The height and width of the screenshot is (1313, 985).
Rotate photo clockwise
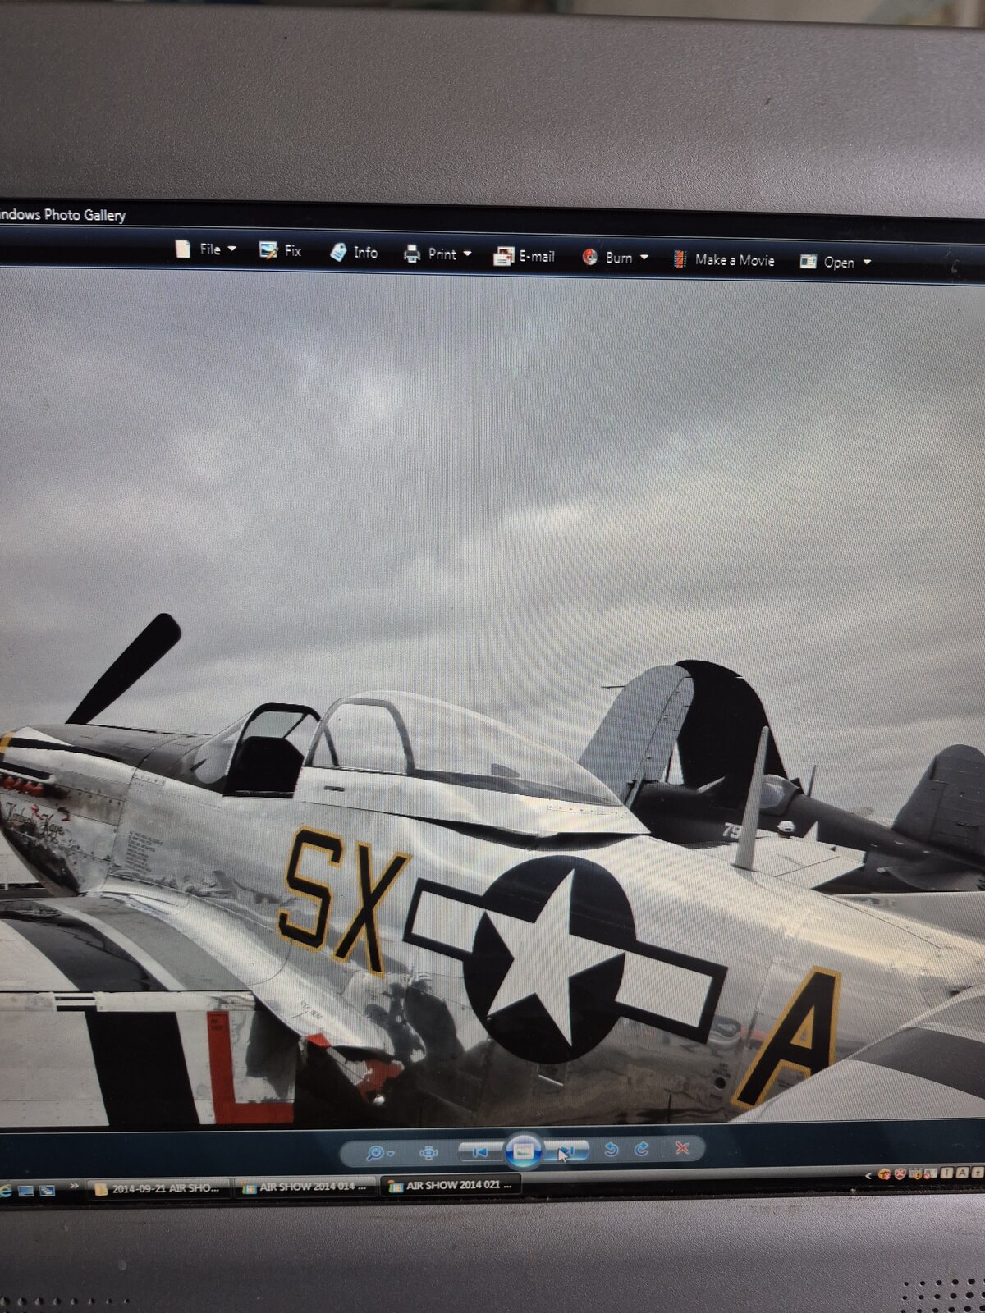click(x=642, y=1149)
